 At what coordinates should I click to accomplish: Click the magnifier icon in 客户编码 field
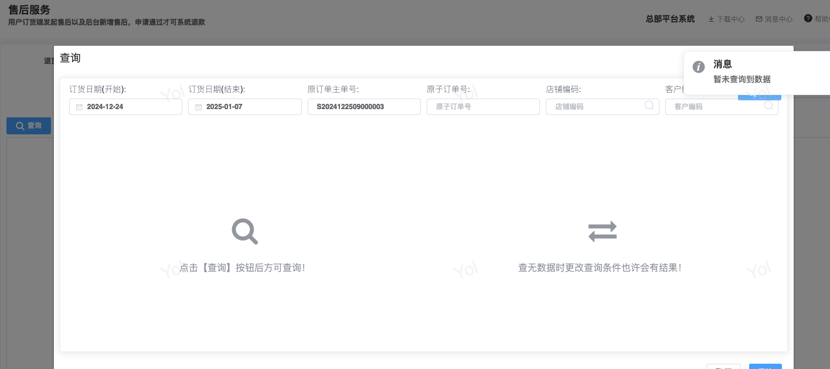click(x=768, y=106)
